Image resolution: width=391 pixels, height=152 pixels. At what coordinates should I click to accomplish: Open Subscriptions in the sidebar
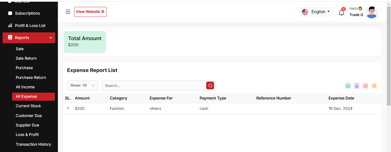(x=27, y=13)
